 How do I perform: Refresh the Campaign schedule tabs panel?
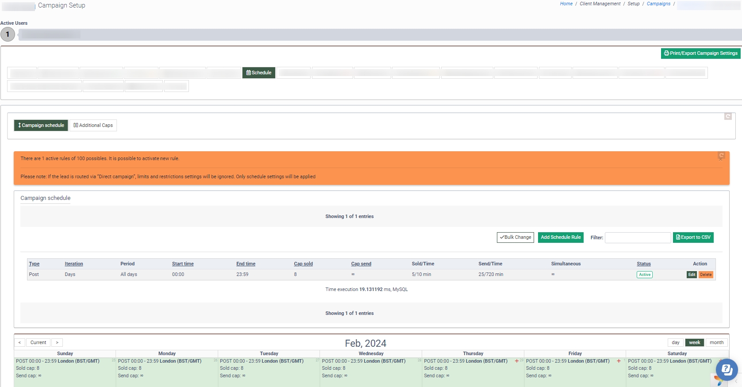[727, 116]
